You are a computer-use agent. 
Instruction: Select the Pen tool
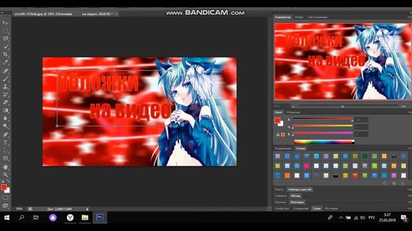(5, 135)
